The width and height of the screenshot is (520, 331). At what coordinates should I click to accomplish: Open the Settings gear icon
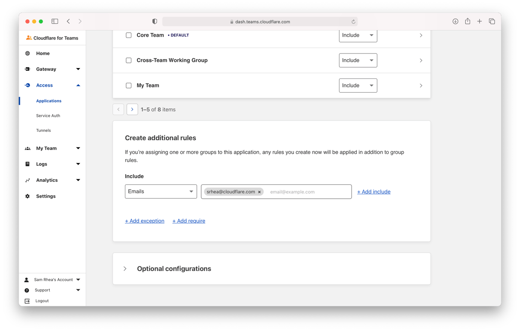28,196
